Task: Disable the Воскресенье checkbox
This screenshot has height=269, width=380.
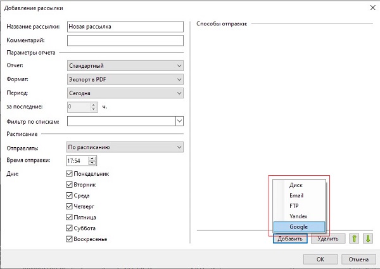Action: pyautogui.click(x=69, y=239)
